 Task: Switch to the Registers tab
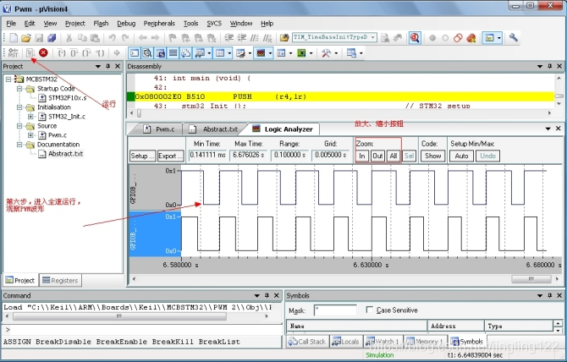click(x=60, y=280)
